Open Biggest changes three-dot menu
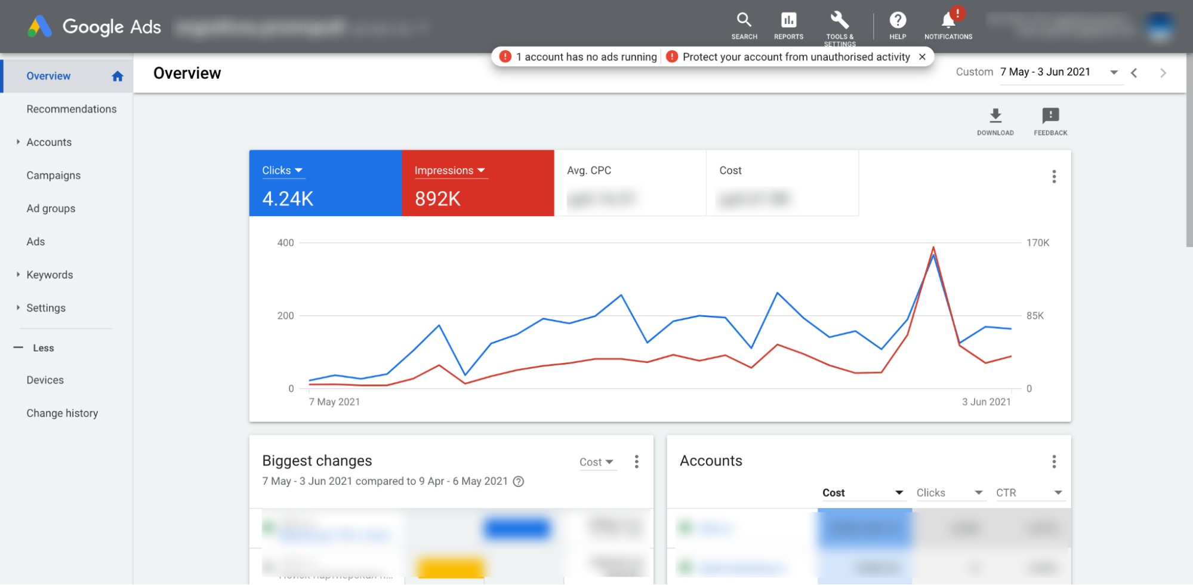The image size is (1193, 585). coord(637,461)
